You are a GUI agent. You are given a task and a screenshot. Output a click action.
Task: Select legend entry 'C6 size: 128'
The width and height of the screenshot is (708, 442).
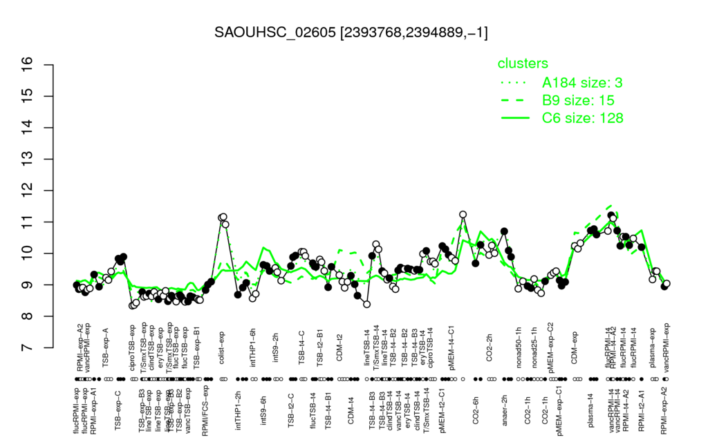tap(582, 117)
